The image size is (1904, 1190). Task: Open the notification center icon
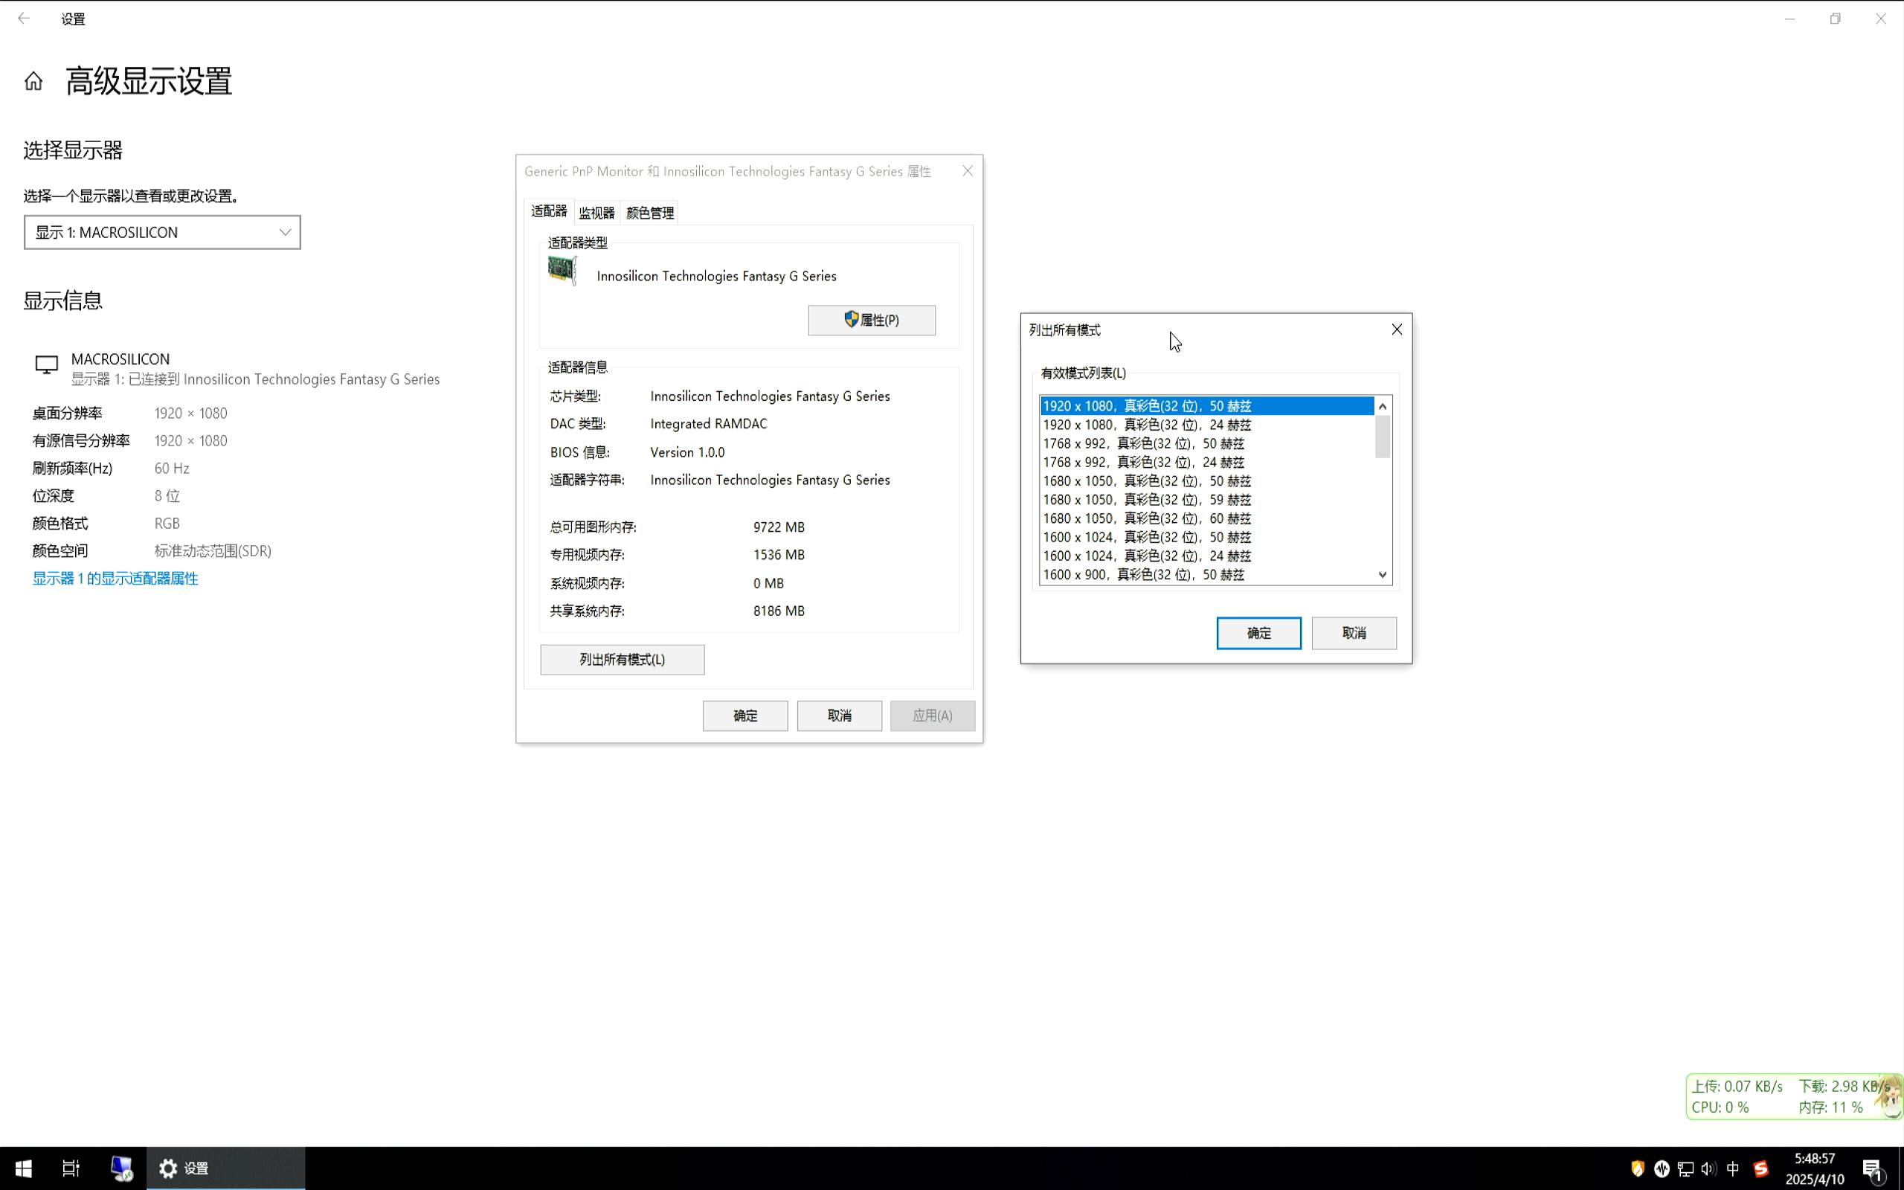(1874, 1168)
